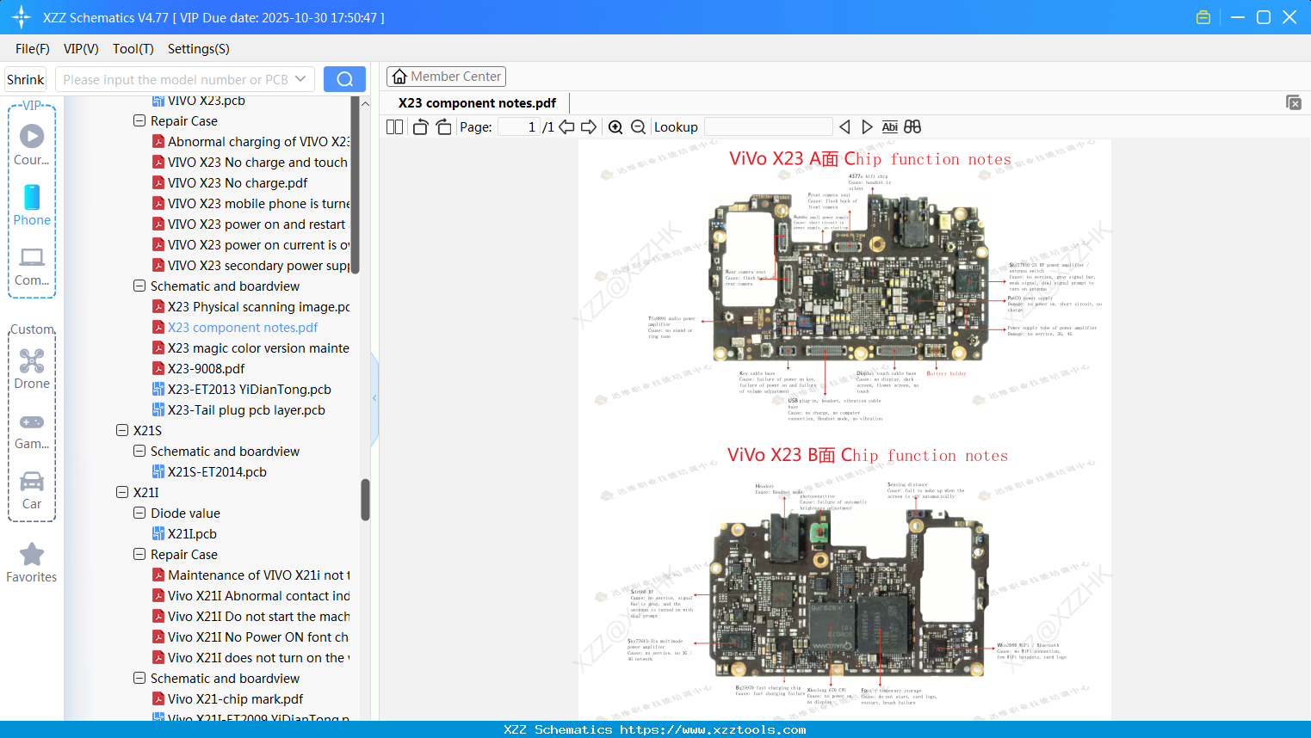
Task: Go to next page with forward arrow
Action: pos(587,126)
